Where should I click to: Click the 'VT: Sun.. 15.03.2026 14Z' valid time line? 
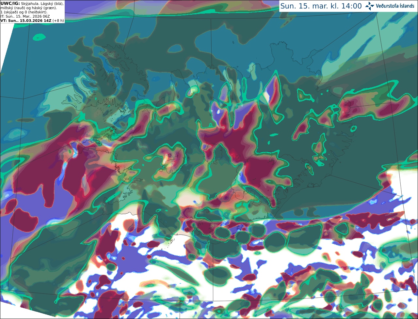26,20
